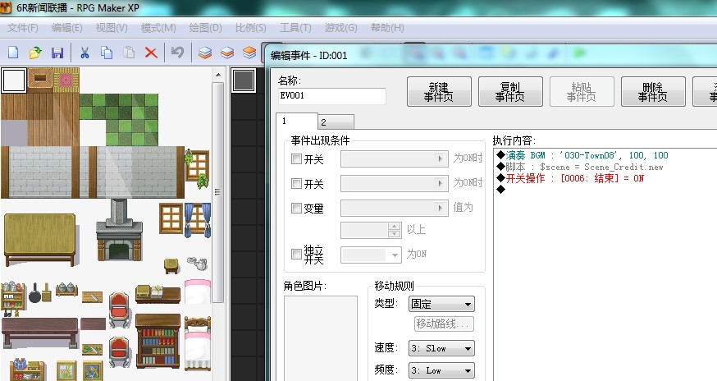Open the 变量 variable selector

(394, 209)
